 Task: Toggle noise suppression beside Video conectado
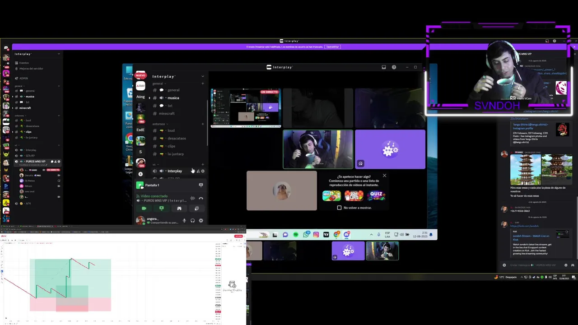click(193, 198)
